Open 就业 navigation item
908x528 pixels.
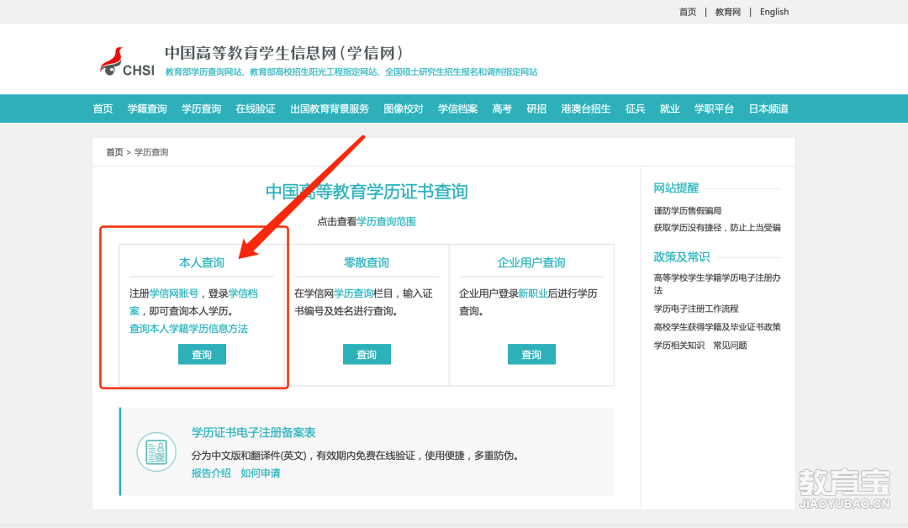click(669, 108)
